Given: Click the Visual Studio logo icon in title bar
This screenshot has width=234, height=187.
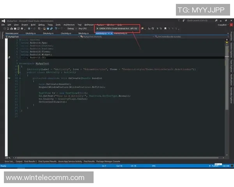Looking at the screenshot, I should [3, 20].
